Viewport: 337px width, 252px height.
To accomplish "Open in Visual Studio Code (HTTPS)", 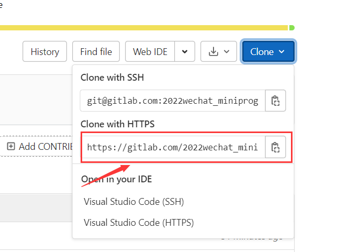I will [x=139, y=223].
